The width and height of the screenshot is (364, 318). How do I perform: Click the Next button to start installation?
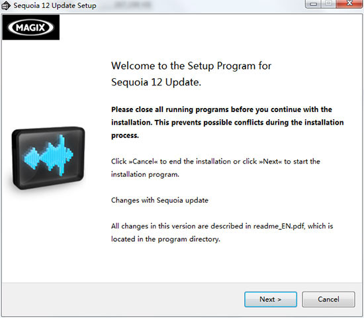pyautogui.click(x=271, y=299)
